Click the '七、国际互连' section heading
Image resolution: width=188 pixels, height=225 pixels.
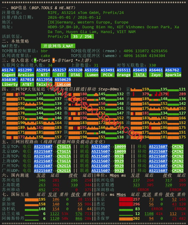tap(15, 194)
